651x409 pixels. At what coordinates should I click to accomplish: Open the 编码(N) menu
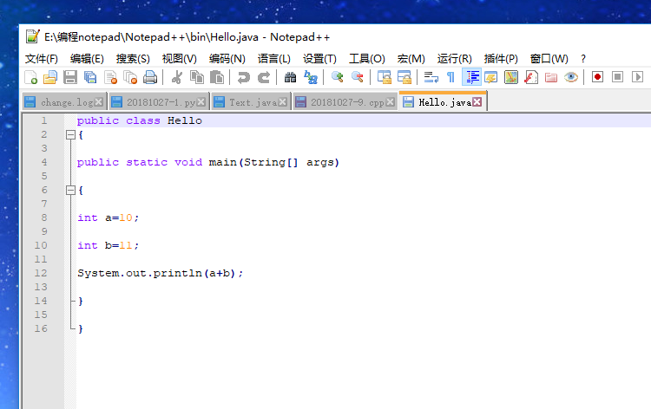click(227, 59)
